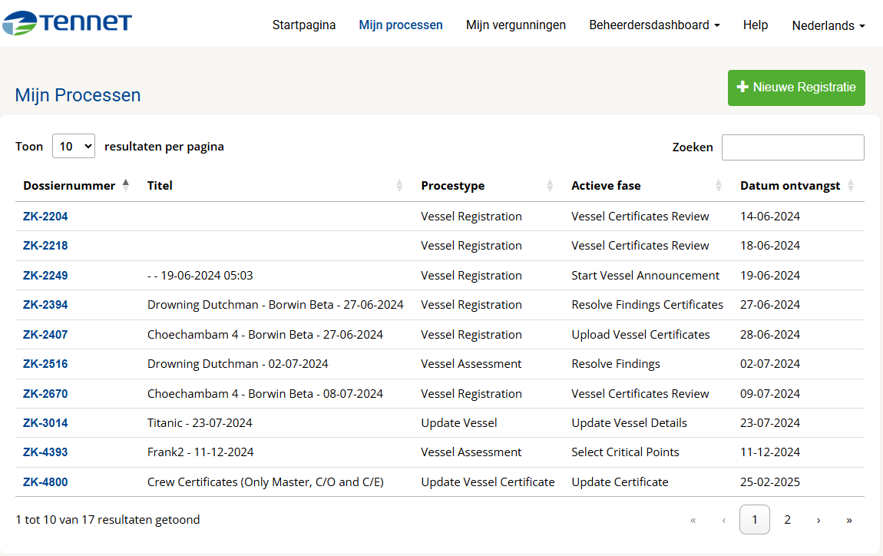Expand Beheerdersdashboard menu
The width and height of the screenshot is (883, 556).
coord(654,25)
